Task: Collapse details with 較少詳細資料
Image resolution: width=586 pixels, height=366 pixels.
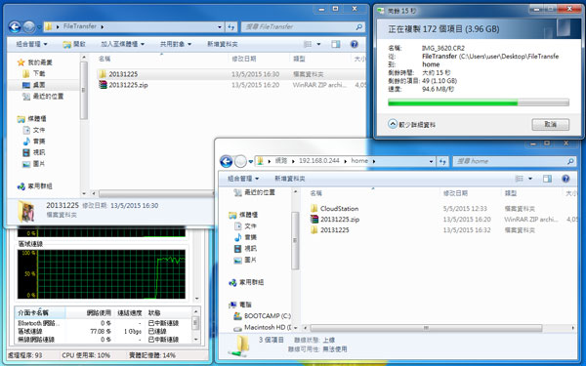Action: click(x=412, y=124)
